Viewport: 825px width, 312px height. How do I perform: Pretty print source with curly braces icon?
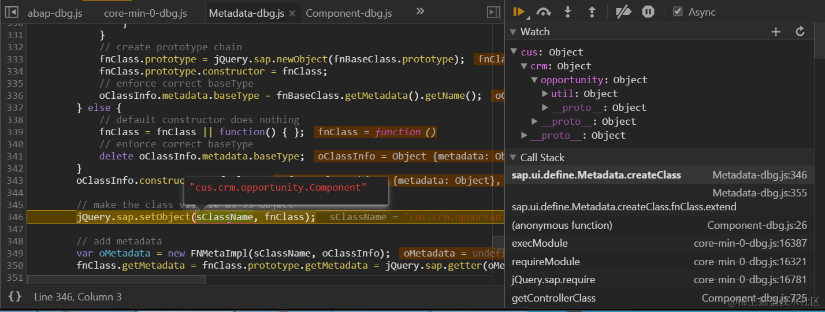15,296
